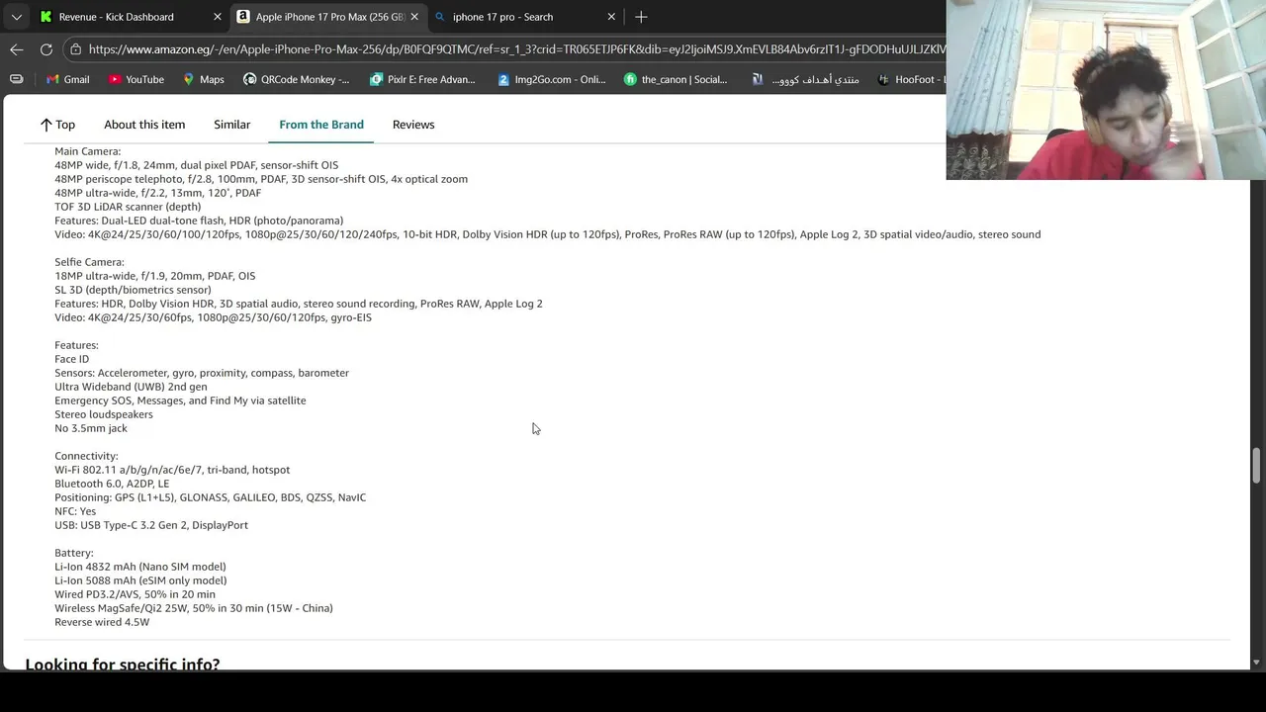Viewport: 1266px width, 712px height.
Task: View site information icon in address bar
Action: 76,48
